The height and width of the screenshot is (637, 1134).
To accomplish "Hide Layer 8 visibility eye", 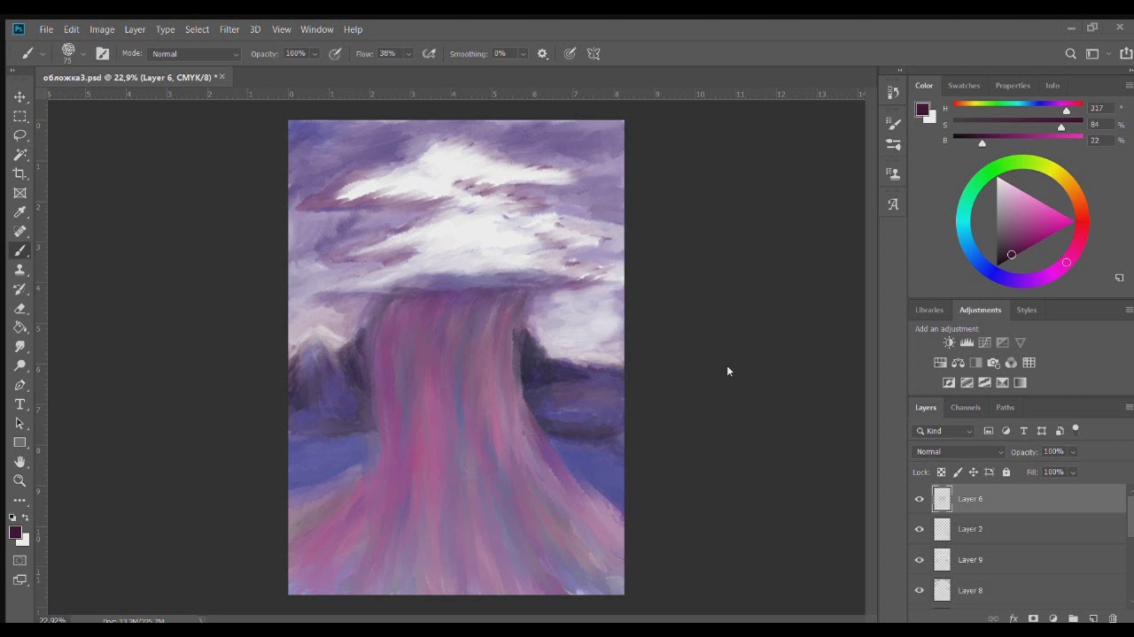I will tap(919, 590).
